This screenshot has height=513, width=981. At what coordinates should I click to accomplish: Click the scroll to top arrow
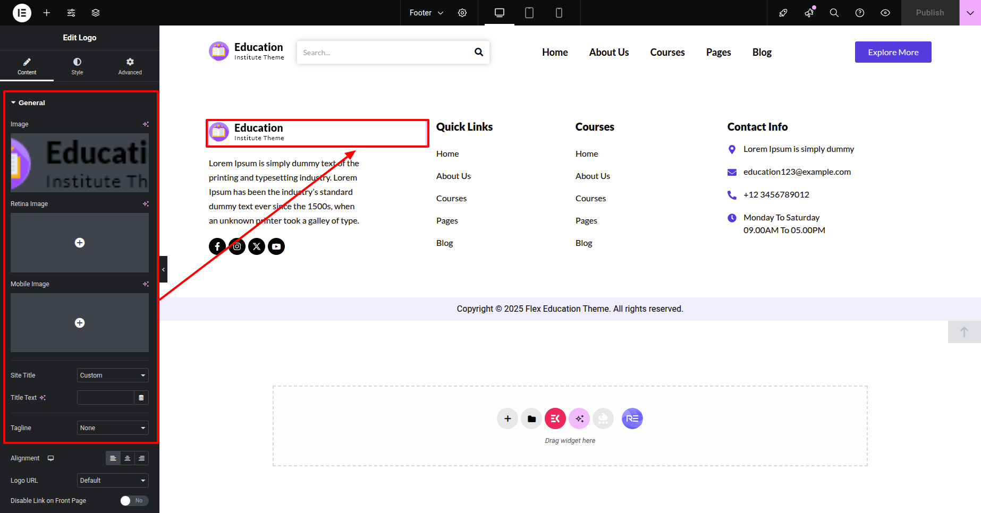click(964, 332)
